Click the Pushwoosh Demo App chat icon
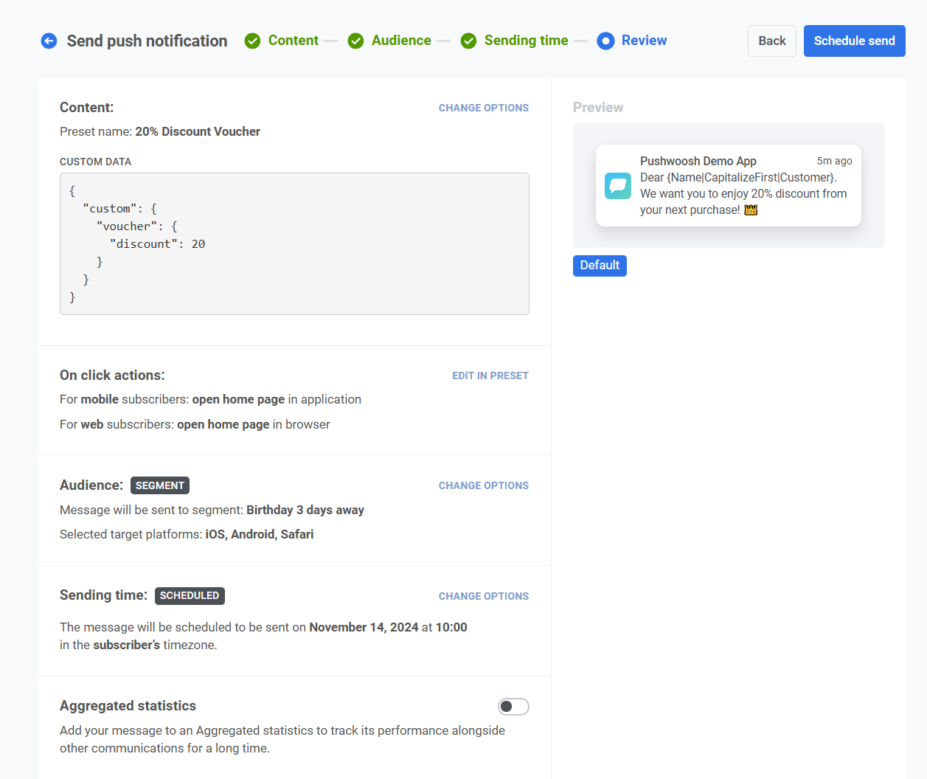This screenshot has height=779, width=927. [618, 186]
